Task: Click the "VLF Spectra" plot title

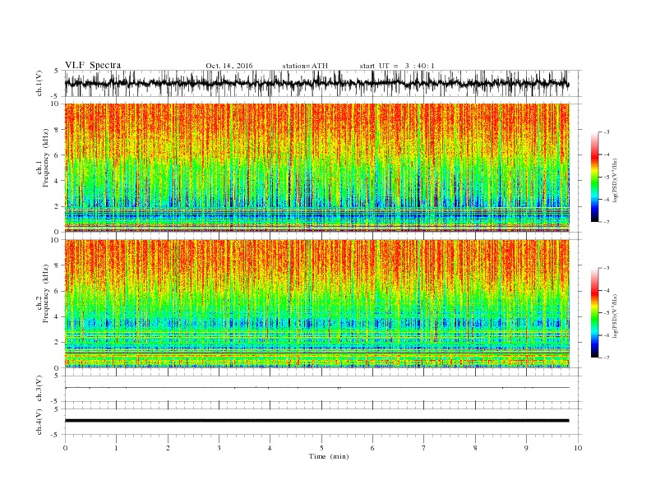Action: pyautogui.click(x=93, y=65)
